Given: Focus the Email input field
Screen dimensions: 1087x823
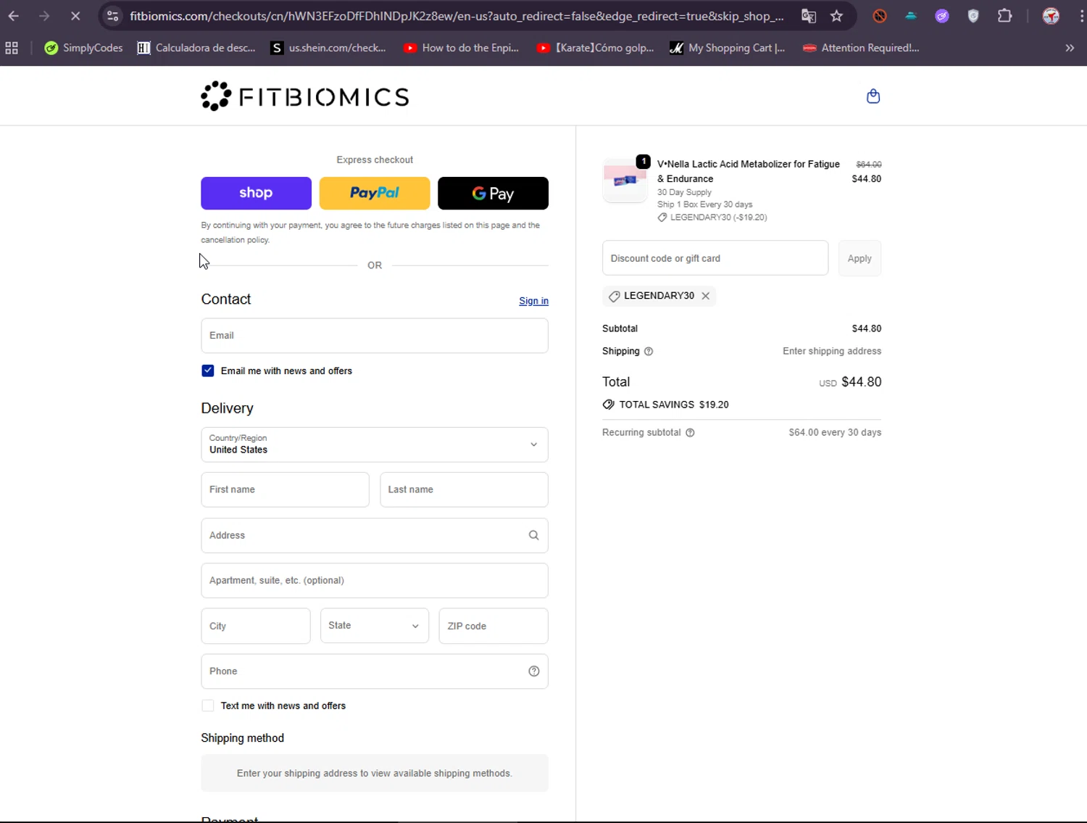Looking at the screenshot, I should coord(375,336).
